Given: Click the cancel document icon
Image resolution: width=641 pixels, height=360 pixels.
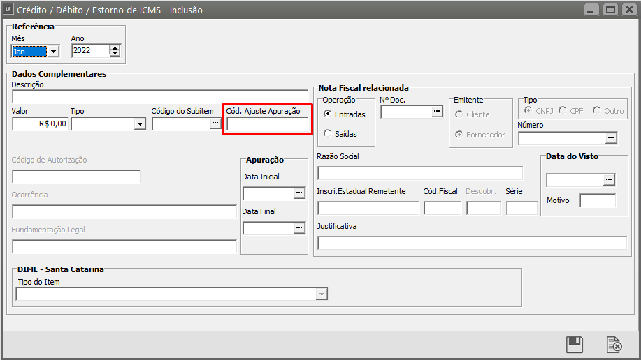Looking at the screenshot, I should click(x=614, y=344).
